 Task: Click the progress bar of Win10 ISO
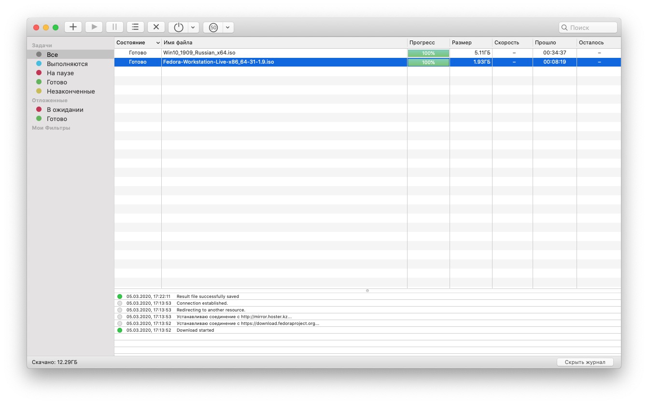point(428,53)
